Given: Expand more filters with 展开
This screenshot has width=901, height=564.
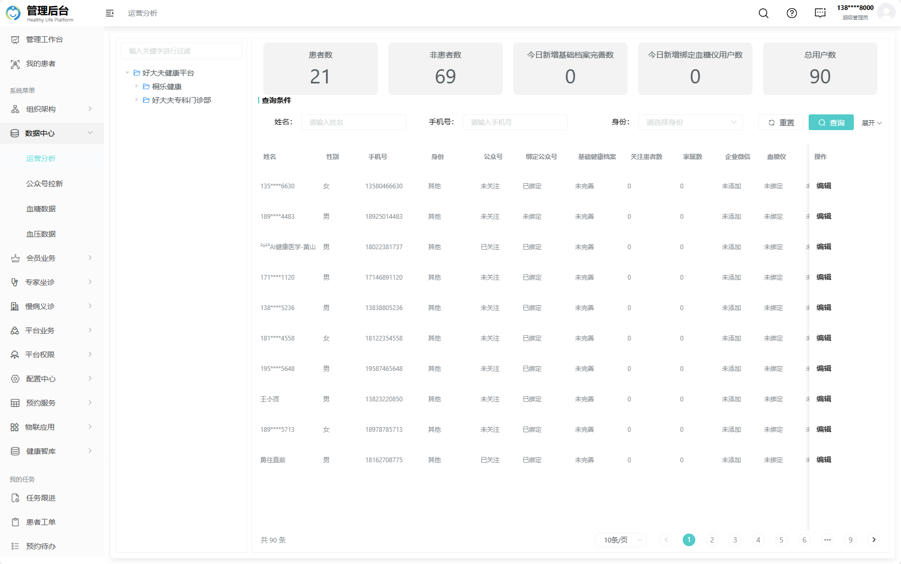Looking at the screenshot, I should 872,123.
